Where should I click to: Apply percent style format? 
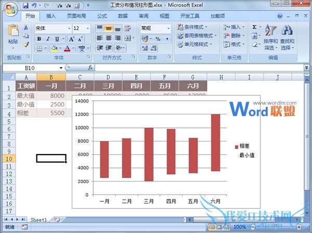tap(158, 39)
